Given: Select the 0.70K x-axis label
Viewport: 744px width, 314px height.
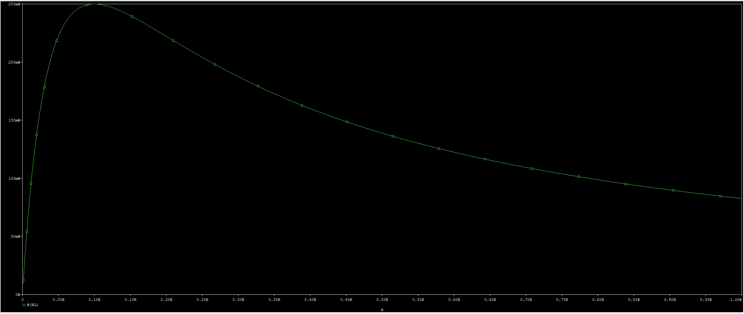Looking at the screenshot, I should point(526,300).
